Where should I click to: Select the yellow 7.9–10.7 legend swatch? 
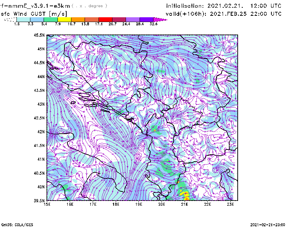[64, 19]
